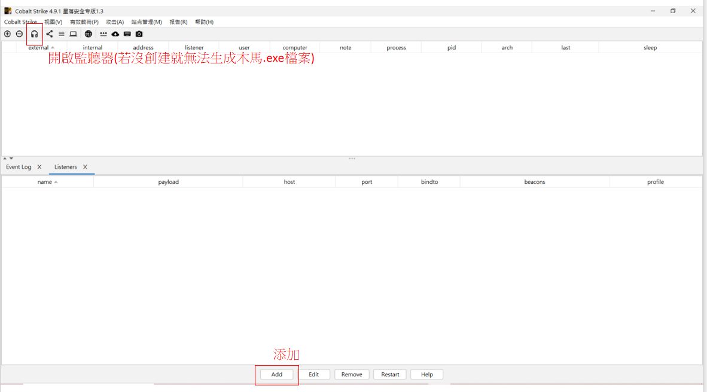Collapse top pane with up arrow
The height and width of the screenshot is (392, 707).
5,159
